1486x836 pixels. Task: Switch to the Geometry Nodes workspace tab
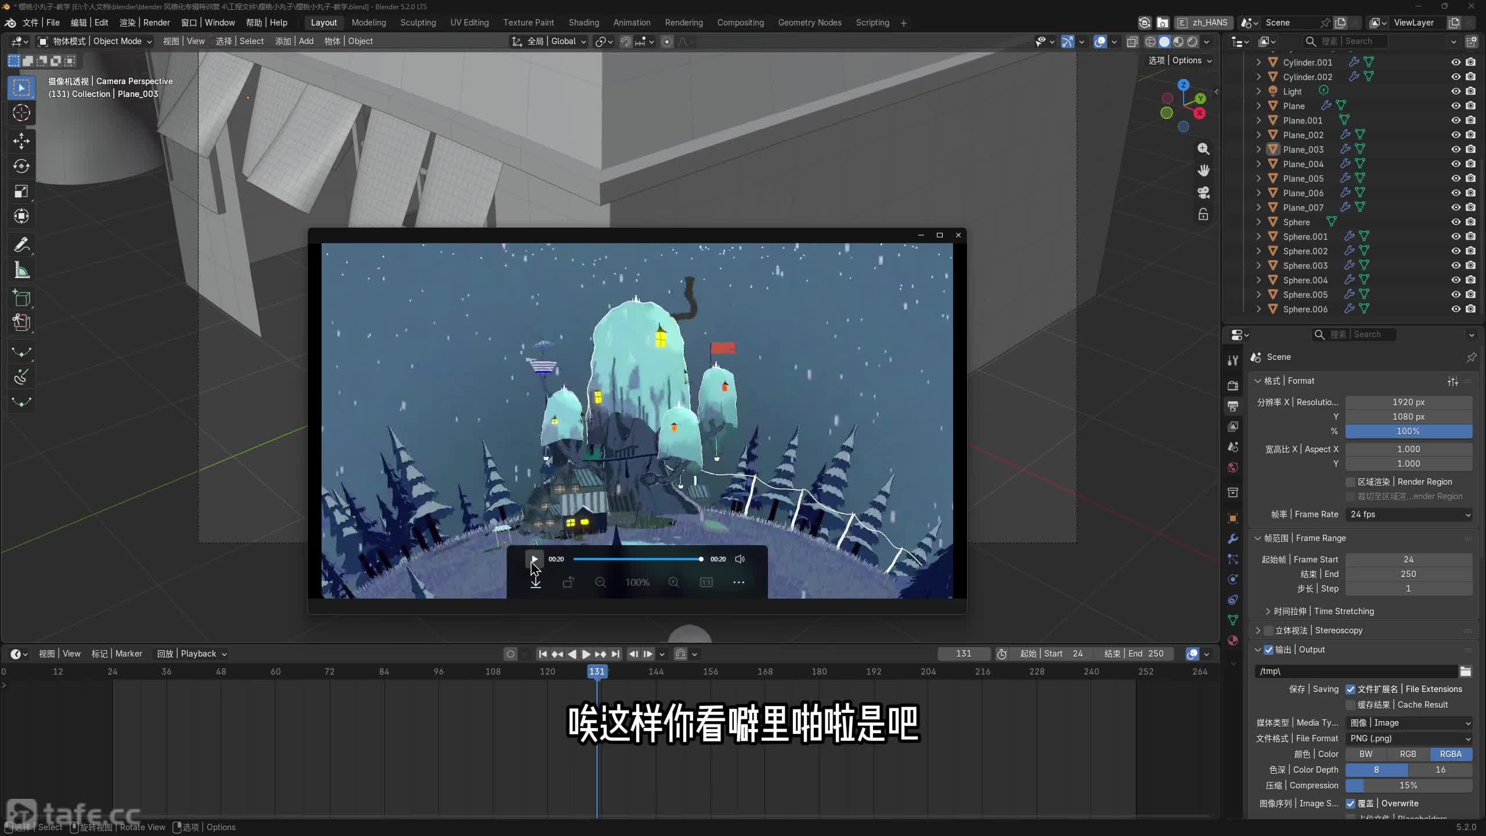click(810, 23)
